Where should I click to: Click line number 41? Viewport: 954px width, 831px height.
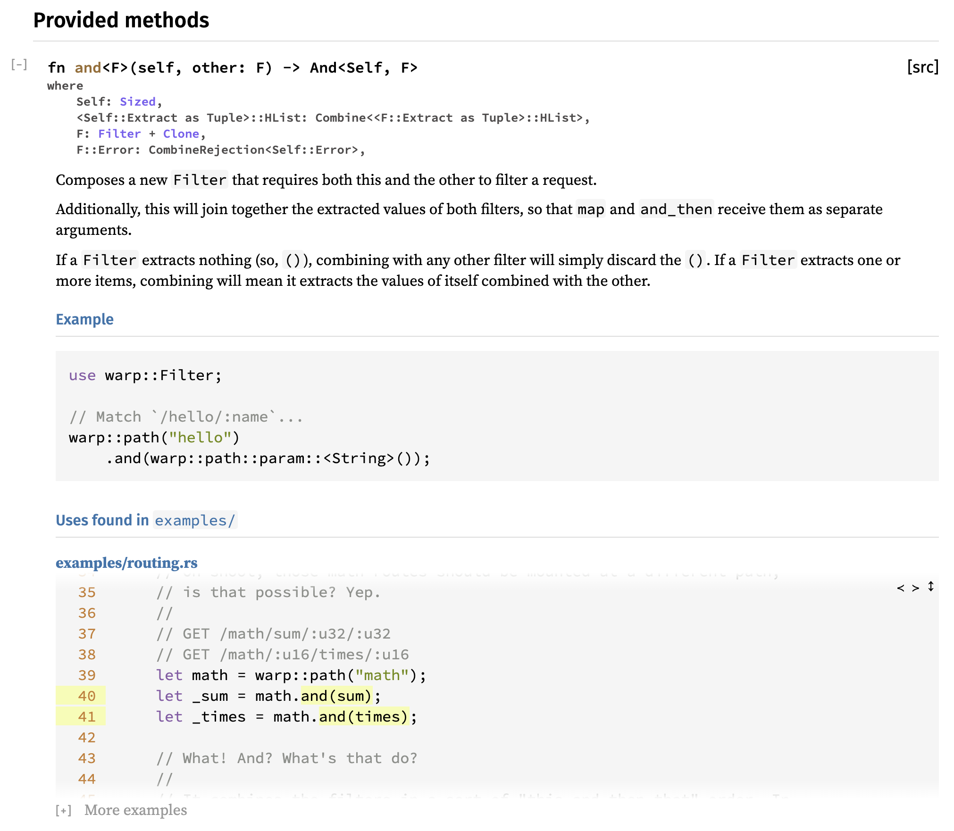87,717
